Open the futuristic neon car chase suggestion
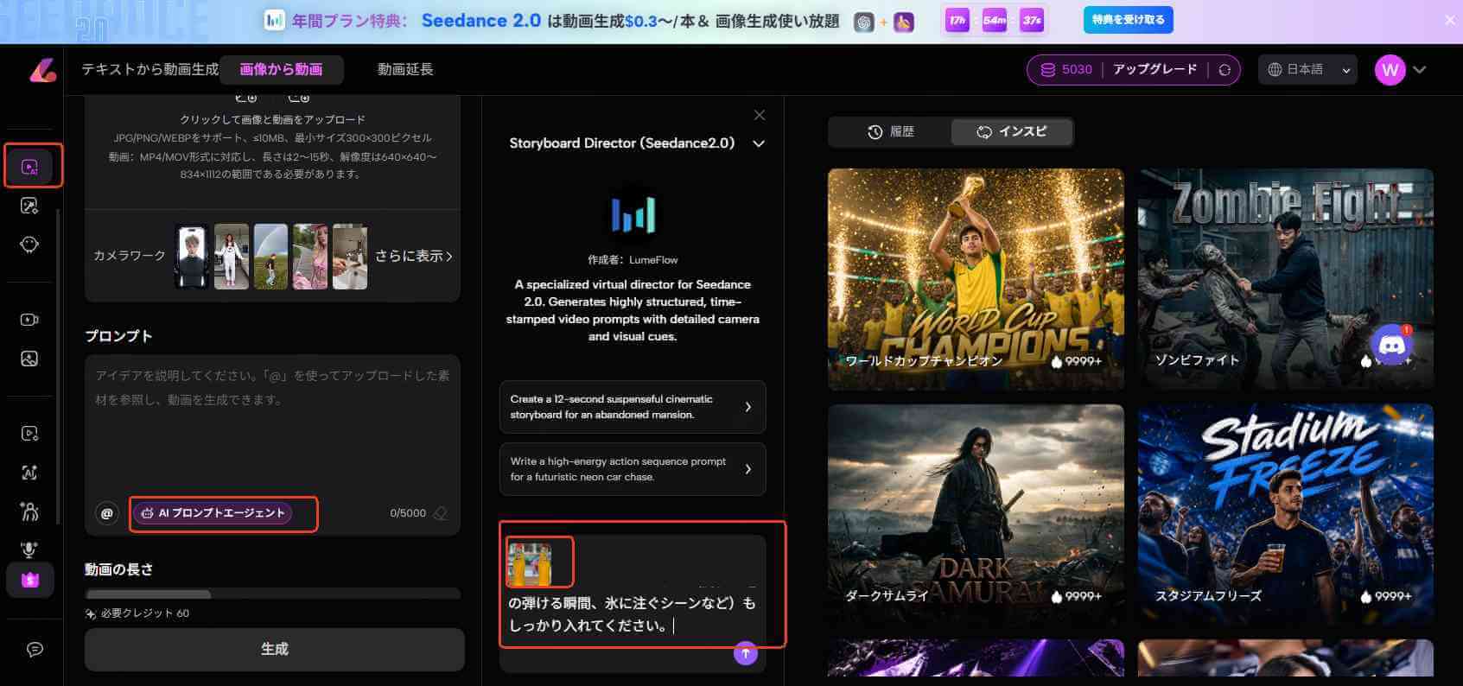The width and height of the screenshot is (1463, 686). [x=633, y=469]
